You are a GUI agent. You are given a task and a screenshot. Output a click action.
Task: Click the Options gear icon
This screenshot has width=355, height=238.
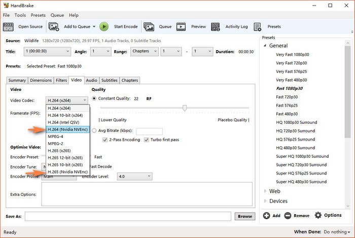318,215
